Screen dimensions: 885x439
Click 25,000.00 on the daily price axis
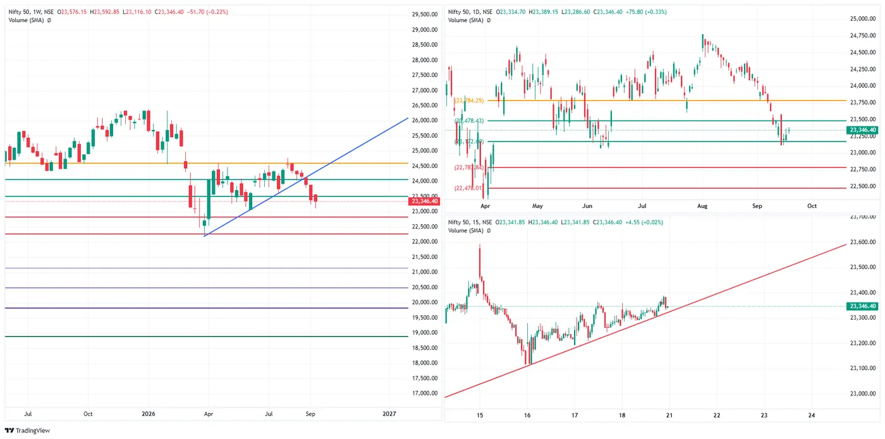864,19
